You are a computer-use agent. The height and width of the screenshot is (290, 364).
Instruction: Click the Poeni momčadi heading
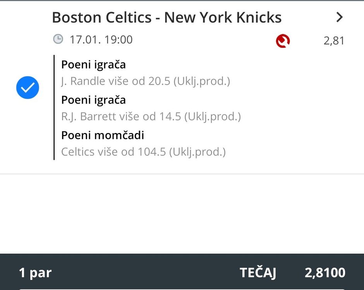pyautogui.click(x=103, y=135)
